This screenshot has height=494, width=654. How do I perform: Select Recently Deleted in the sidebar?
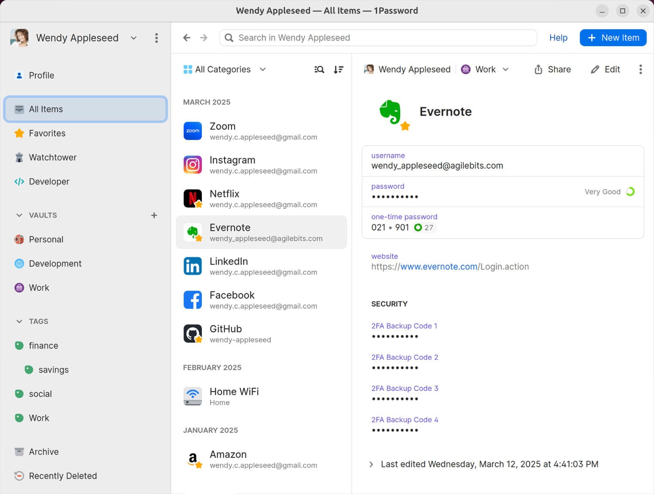coord(63,476)
